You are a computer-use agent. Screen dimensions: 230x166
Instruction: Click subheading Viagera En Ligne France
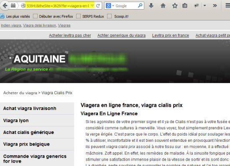click(109, 113)
